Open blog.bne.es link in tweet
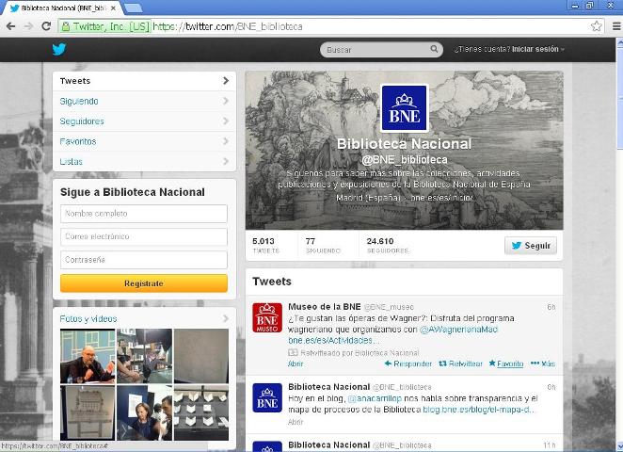Screen dimensions: 623x452 (x=480, y=410)
